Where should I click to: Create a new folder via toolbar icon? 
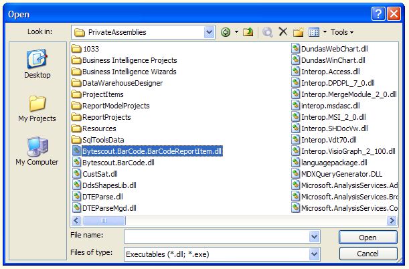pos(298,32)
